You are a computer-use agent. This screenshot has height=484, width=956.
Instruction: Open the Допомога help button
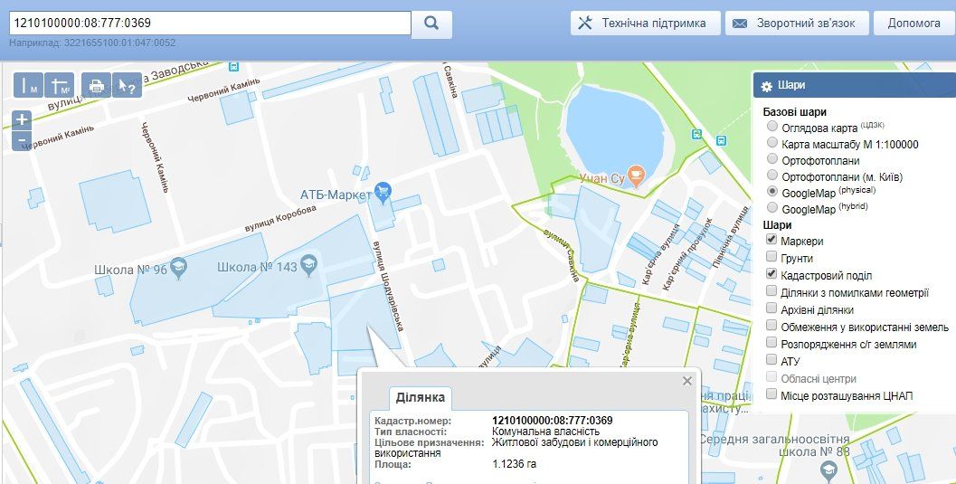click(913, 24)
